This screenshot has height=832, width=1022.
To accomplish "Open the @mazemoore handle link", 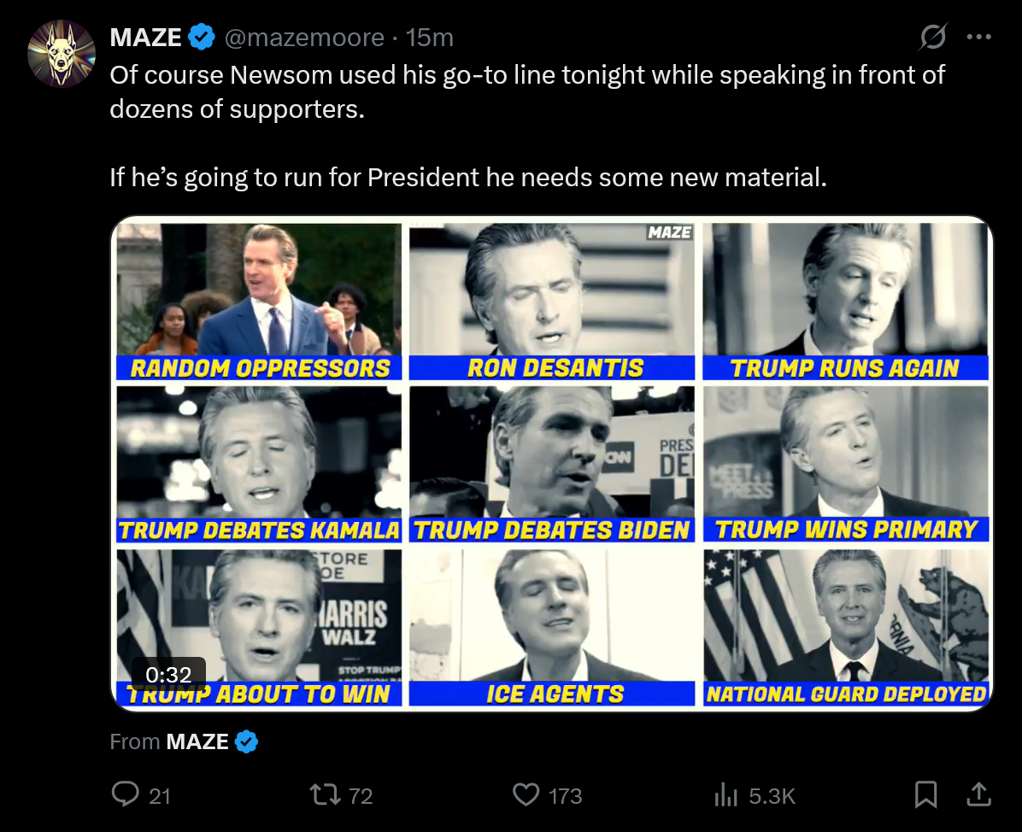I will pyautogui.click(x=304, y=38).
